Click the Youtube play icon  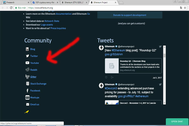click(x=27, y=63)
